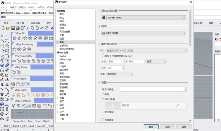Image resolution: width=221 pixels, height=131 pixels.
Task: Open the V-Ray for Rhino renderer dropdown
Action: point(143,18)
